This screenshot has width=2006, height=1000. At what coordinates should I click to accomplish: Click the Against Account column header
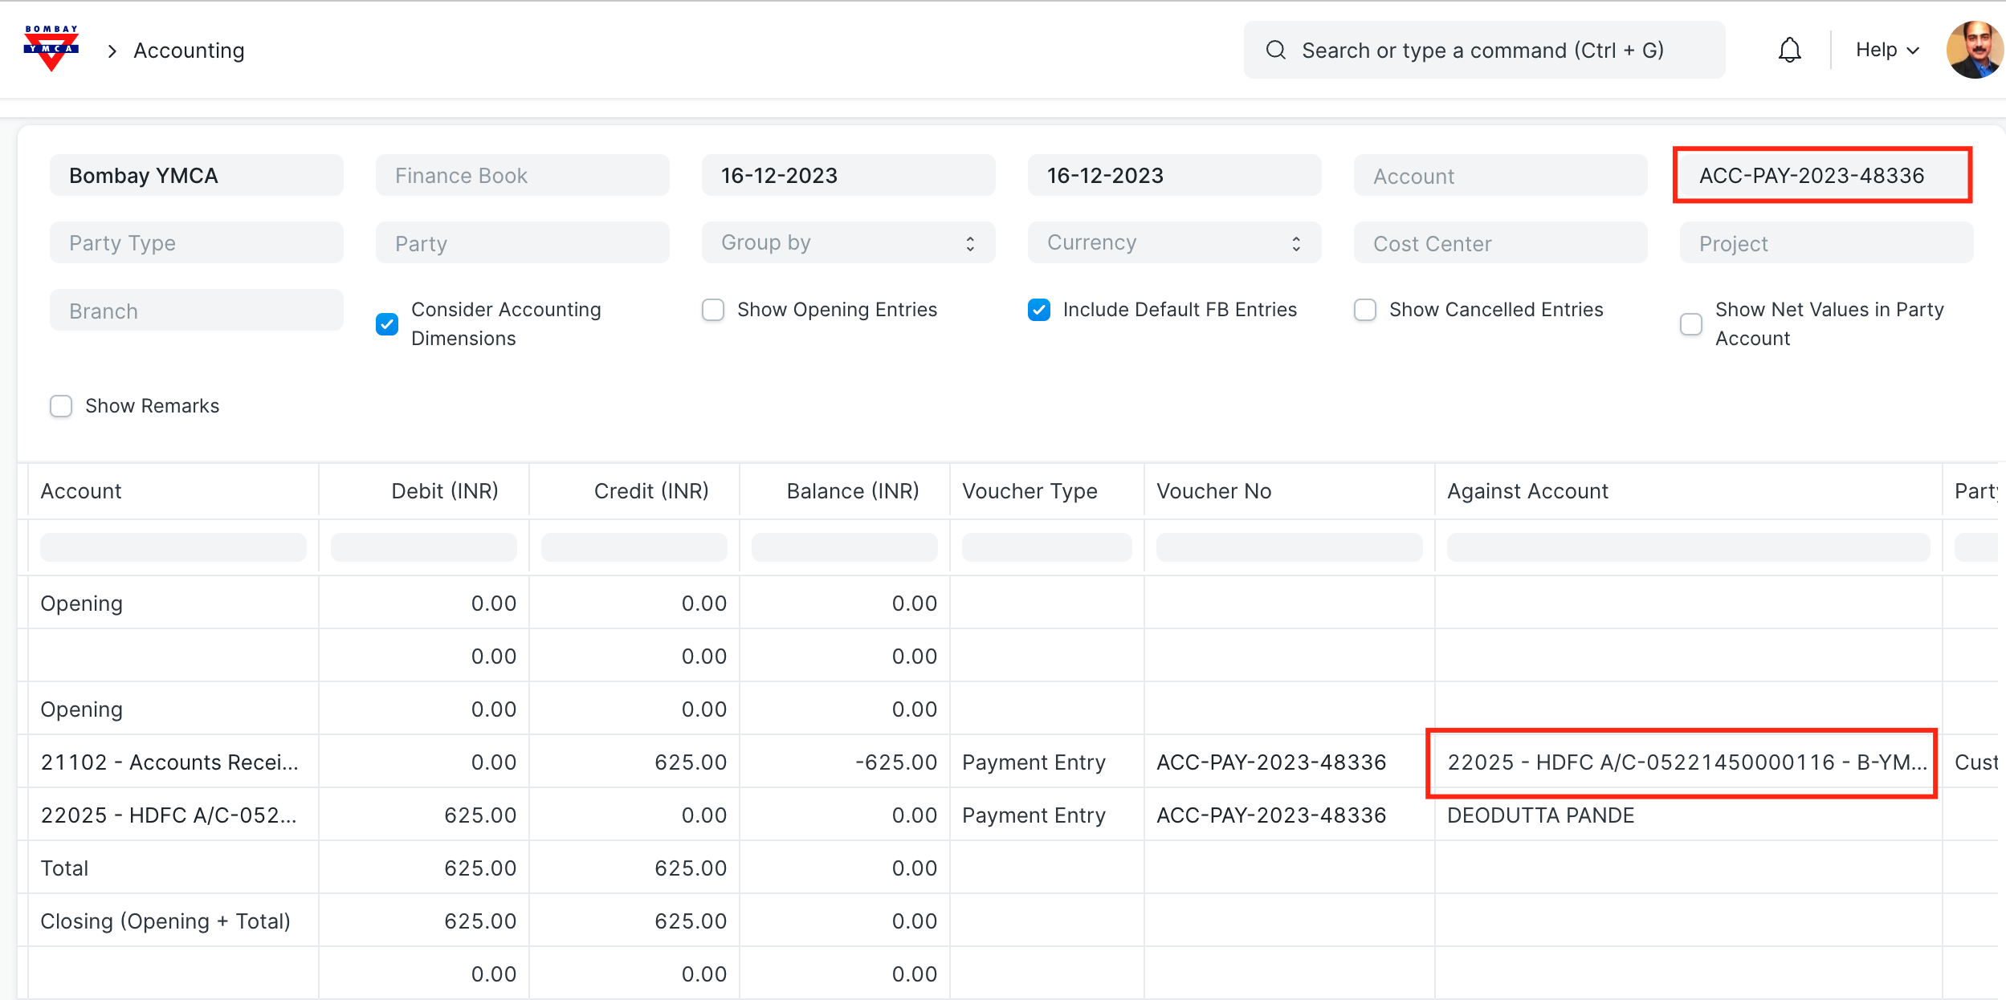pos(1527,491)
